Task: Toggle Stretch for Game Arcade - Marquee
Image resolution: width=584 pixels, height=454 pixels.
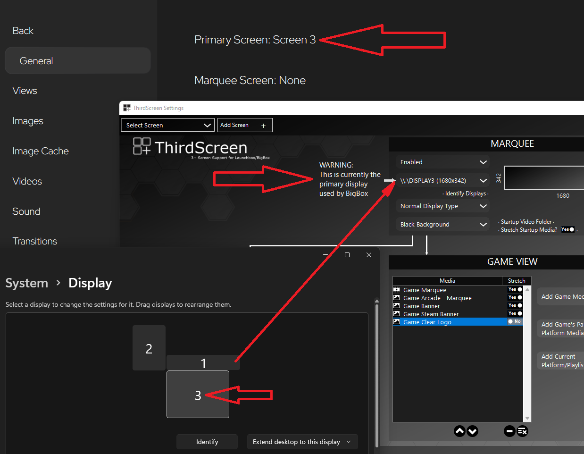Action: coord(515,298)
